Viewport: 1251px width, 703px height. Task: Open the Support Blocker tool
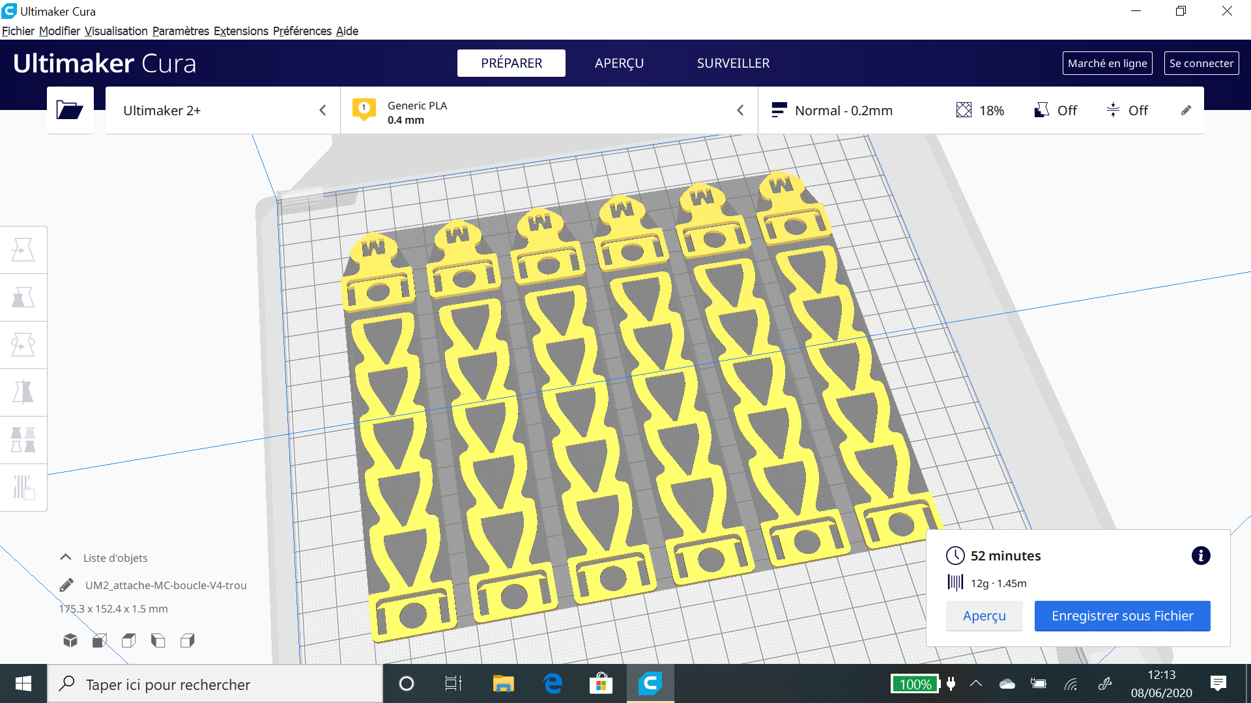[x=23, y=487]
